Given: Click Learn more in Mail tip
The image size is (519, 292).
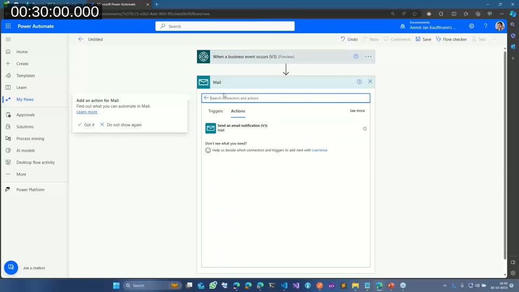Looking at the screenshot, I should click(86, 112).
